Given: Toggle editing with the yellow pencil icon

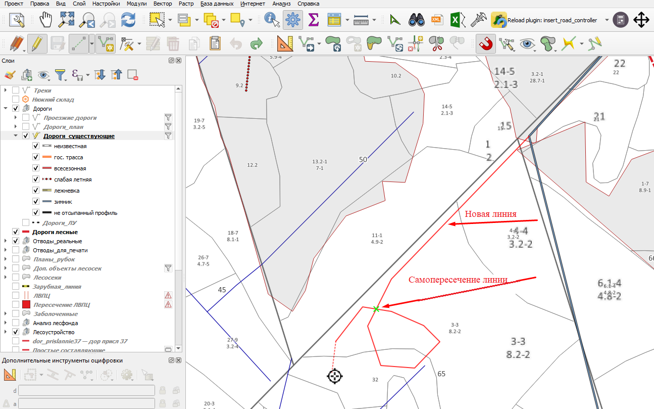Looking at the screenshot, I should pos(37,44).
